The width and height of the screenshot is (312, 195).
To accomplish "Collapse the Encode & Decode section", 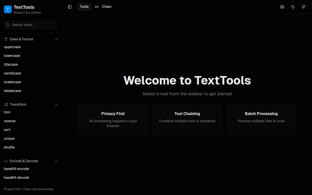I will coord(56,161).
